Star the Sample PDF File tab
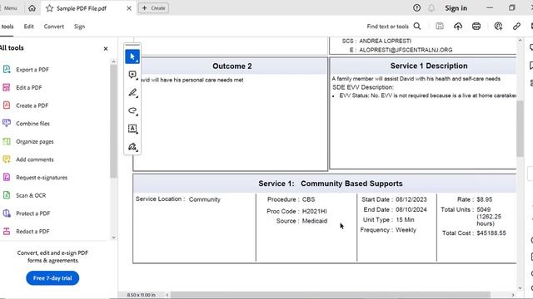This screenshot has width=533, height=299. (50, 8)
